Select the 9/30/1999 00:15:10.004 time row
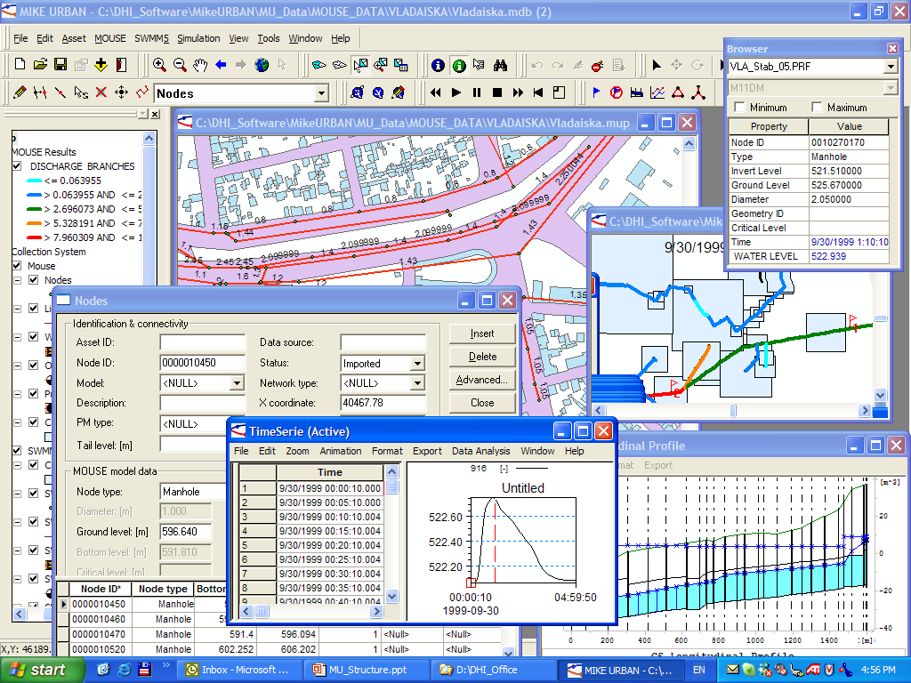The width and height of the screenshot is (911, 683). click(312, 531)
